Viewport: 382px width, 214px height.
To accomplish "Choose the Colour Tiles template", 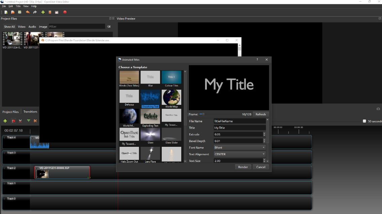I will click(171, 79).
